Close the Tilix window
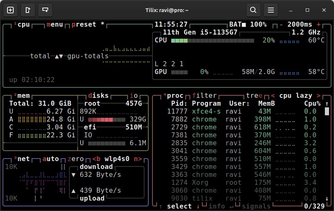334x211 pixels. pos(324,10)
